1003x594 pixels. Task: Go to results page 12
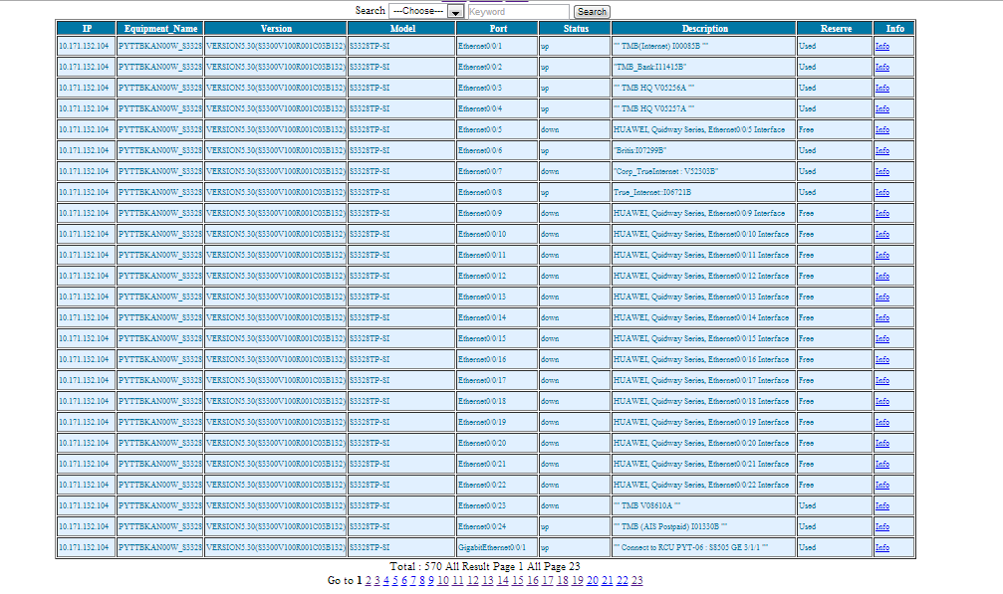[473, 581]
